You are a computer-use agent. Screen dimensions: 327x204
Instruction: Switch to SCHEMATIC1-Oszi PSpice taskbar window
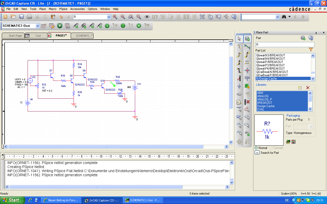coord(143,200)
